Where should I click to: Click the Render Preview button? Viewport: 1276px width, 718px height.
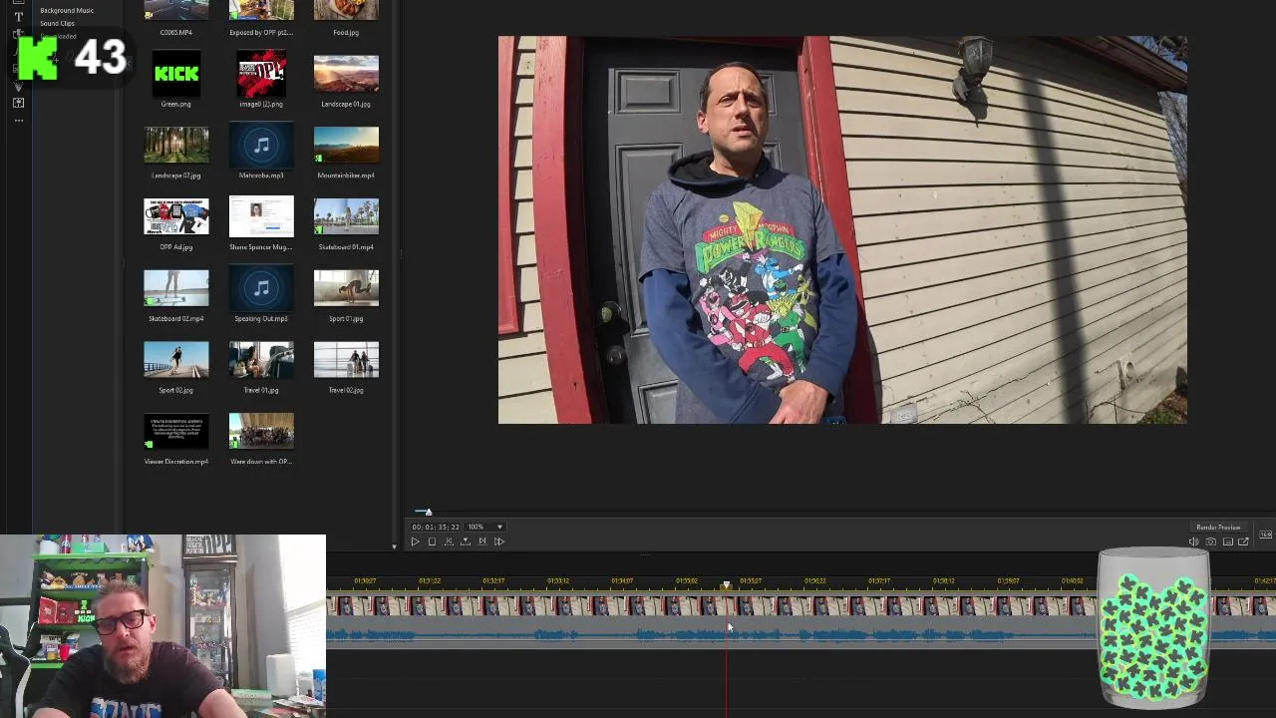[x=1218, y=527]
